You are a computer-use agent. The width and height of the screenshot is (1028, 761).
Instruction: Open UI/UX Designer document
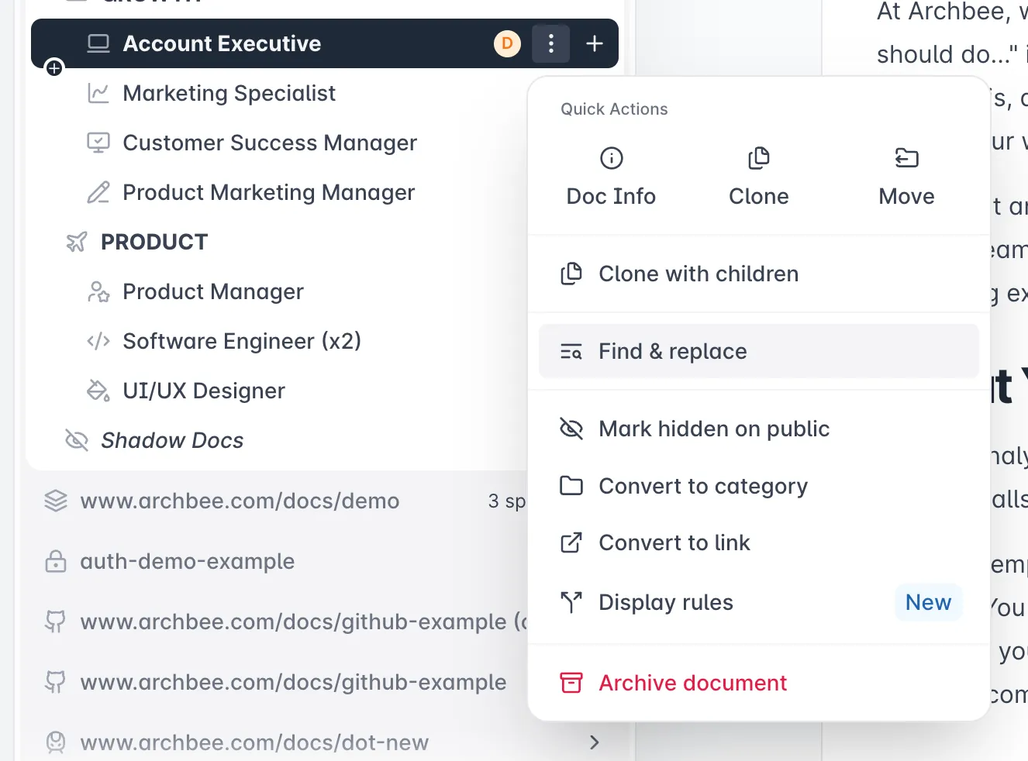click(204, 391)
